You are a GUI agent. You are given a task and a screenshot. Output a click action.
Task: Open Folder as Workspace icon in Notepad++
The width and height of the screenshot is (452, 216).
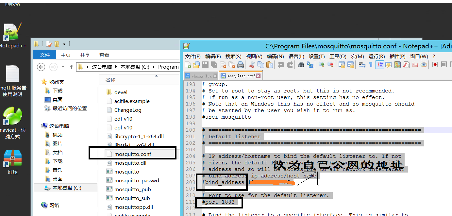click(415, 65)
